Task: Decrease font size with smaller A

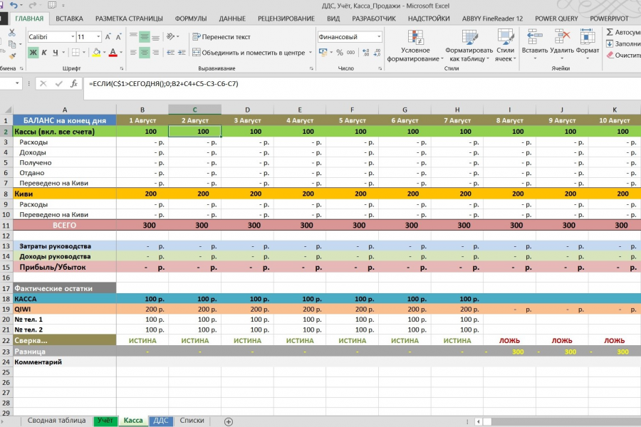Action: (118, 37)
